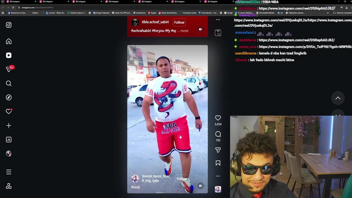
Task: Open 'Todos los marcadores' folder
Action: tap(342, 13)
